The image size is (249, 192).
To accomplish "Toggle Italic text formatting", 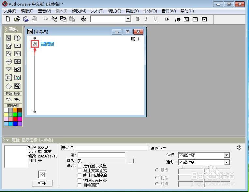I will point(146,19).
